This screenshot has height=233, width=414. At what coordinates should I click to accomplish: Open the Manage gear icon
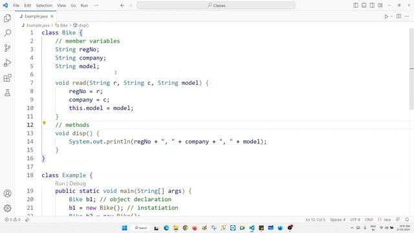(x=7, y=208)
